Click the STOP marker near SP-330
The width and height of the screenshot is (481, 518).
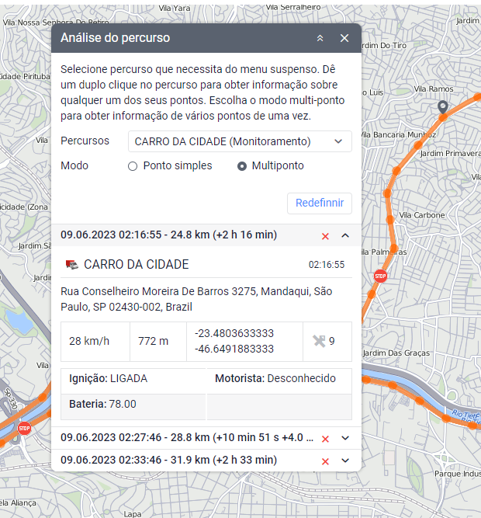[24, 429]
